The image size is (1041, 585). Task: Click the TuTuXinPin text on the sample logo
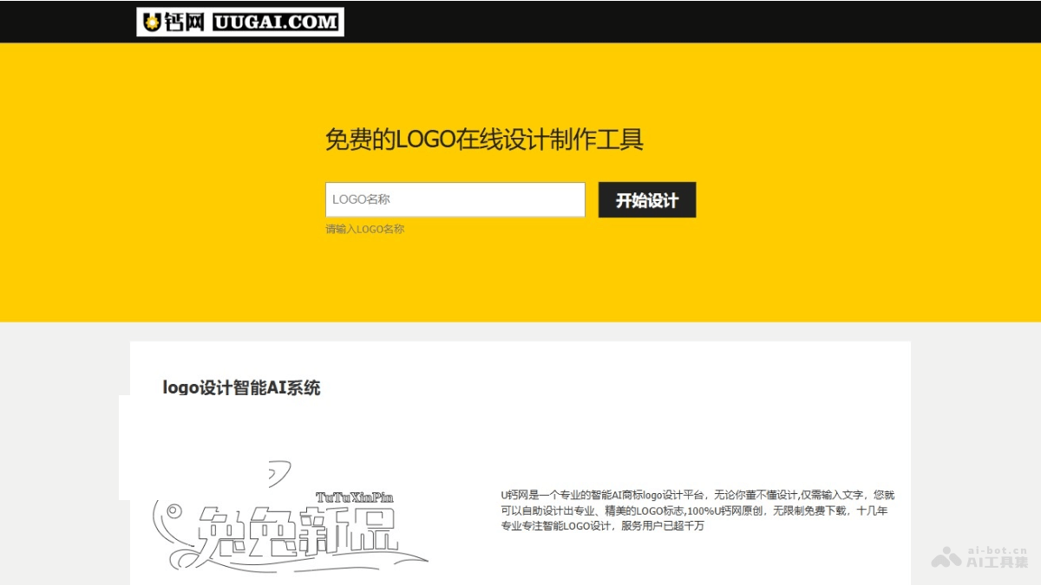[353, 497]
